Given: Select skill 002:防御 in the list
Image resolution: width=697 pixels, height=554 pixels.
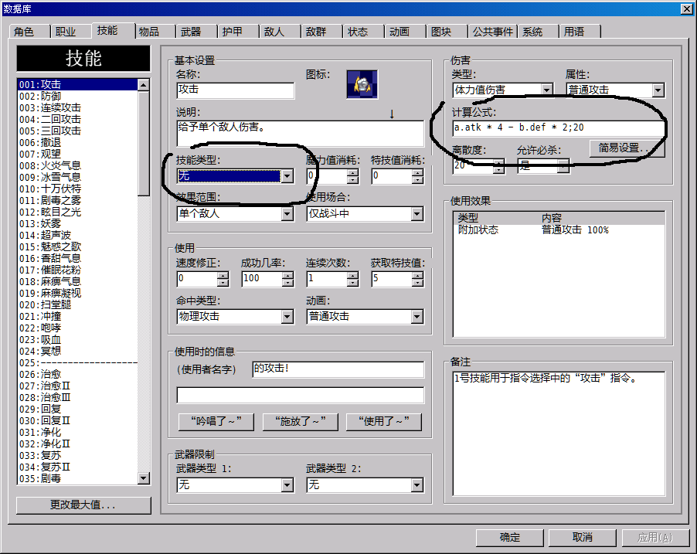Looking at the screenshot, I should coord(78,96).
